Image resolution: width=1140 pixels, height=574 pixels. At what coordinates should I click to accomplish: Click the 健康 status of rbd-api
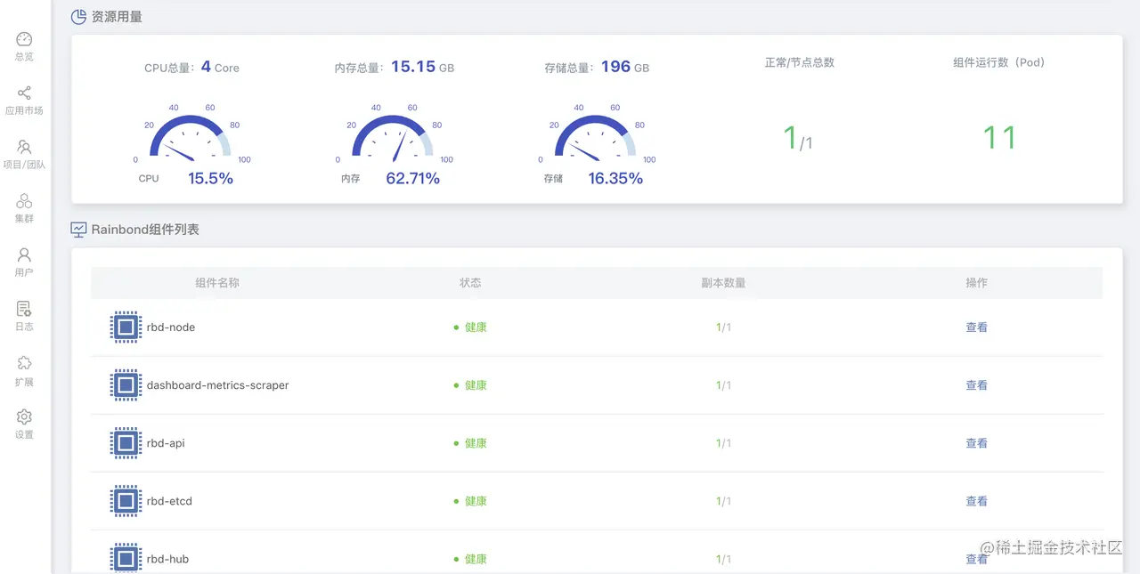[x=470, y=443]
